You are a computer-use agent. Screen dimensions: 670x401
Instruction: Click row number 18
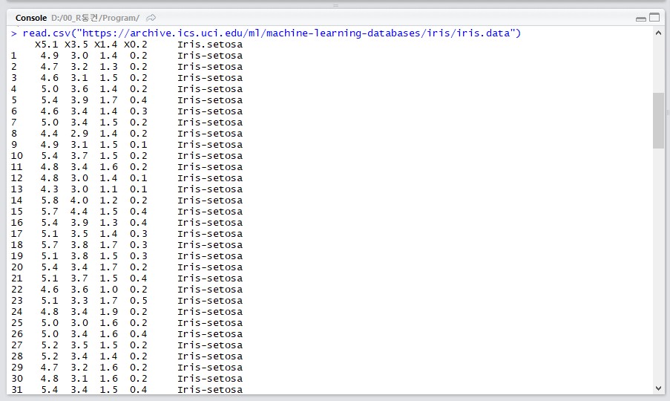tap(16, 244)
